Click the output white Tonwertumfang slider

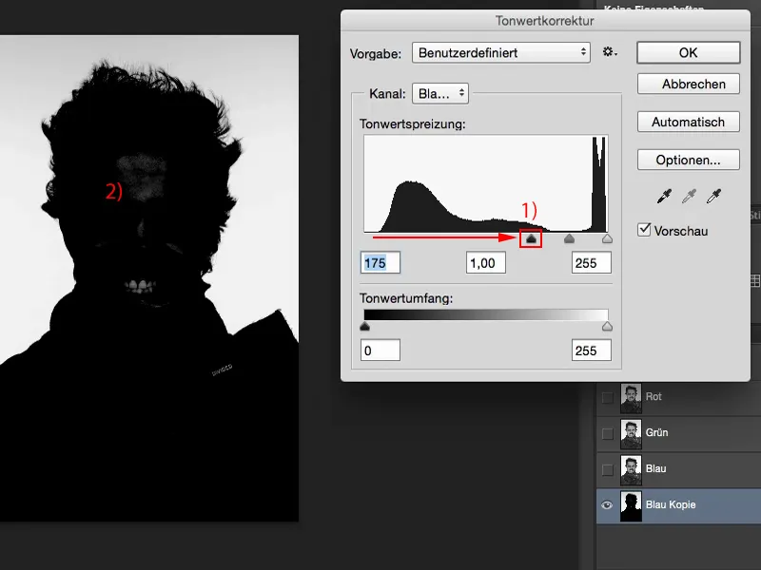607,326
